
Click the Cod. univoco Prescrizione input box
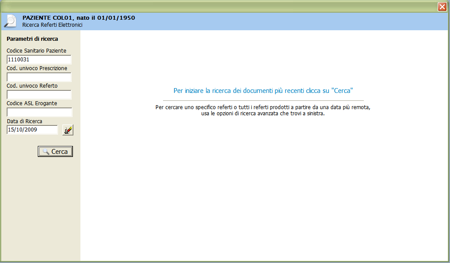(39, 77)
